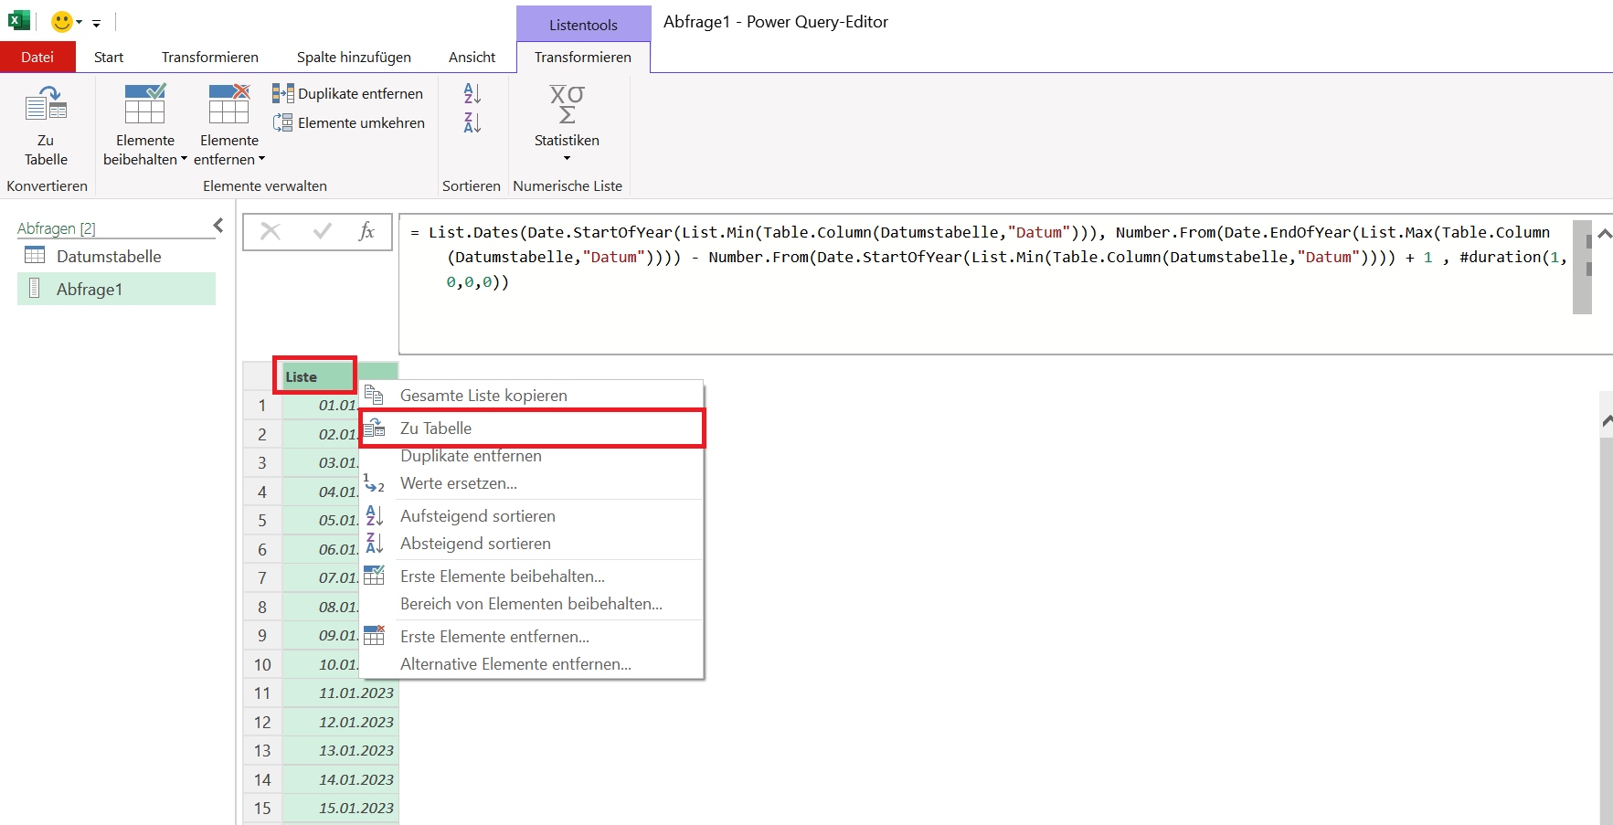The height and width of the screenshot is (825, 1613).
Task: Select the Datumstabelle query
Action: [108, 257]
